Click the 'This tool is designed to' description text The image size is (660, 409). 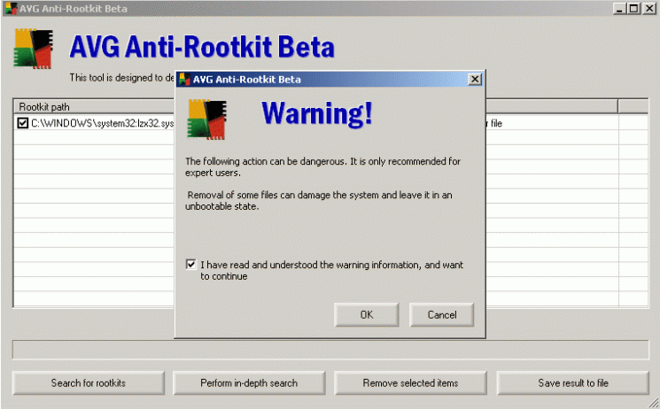coord(122,78)
